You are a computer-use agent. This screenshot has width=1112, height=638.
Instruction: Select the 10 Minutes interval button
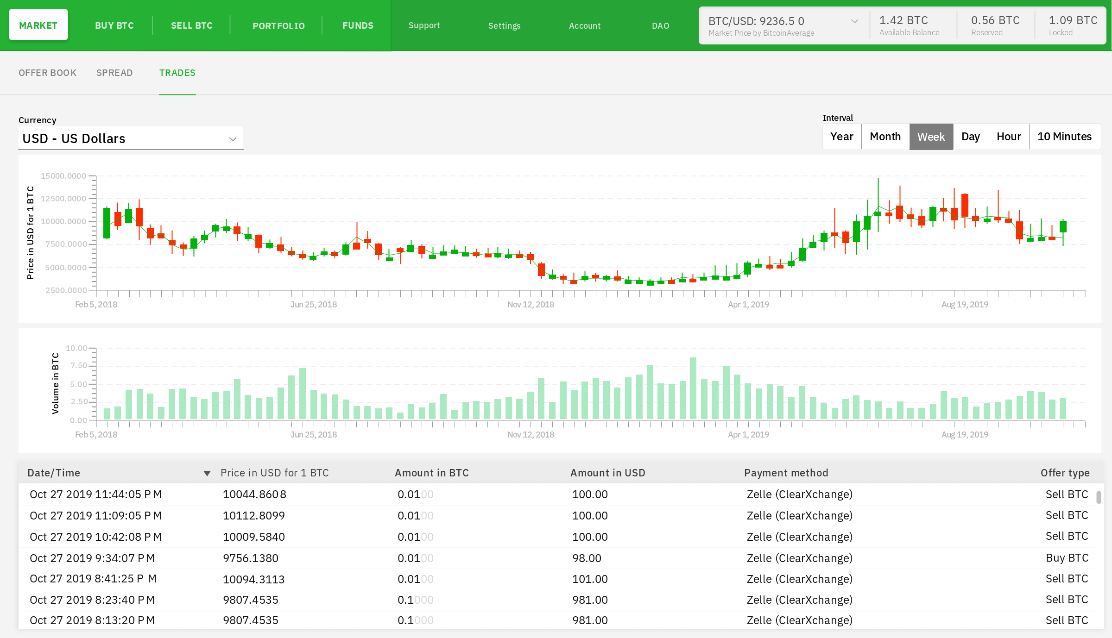coord(1064,137)
